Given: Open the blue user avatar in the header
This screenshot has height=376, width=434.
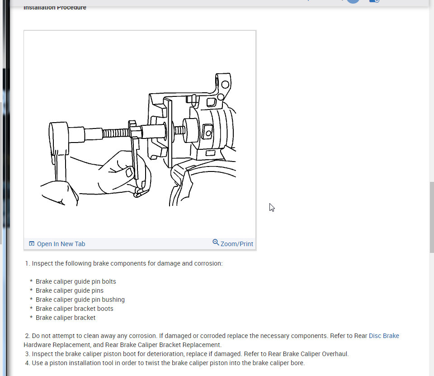Looking at the screenshot, I should pos(353,1).
